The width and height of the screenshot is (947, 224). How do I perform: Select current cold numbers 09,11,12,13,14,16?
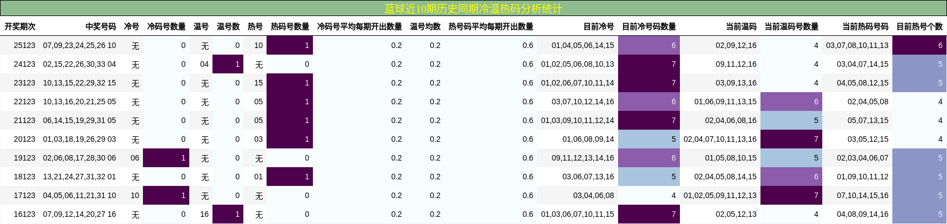pyautogui.click(x=583, y=158)
